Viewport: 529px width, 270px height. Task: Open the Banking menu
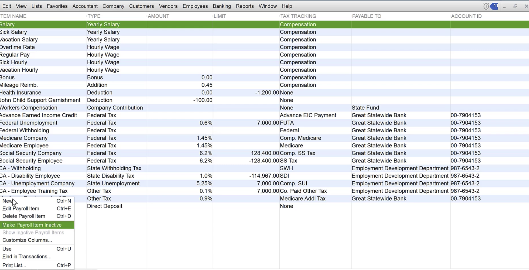point(222,6)
